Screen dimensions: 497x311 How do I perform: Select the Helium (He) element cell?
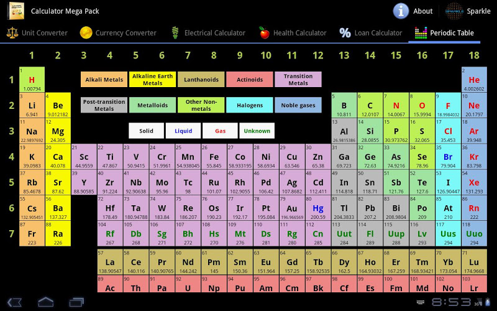pos(474,80)
